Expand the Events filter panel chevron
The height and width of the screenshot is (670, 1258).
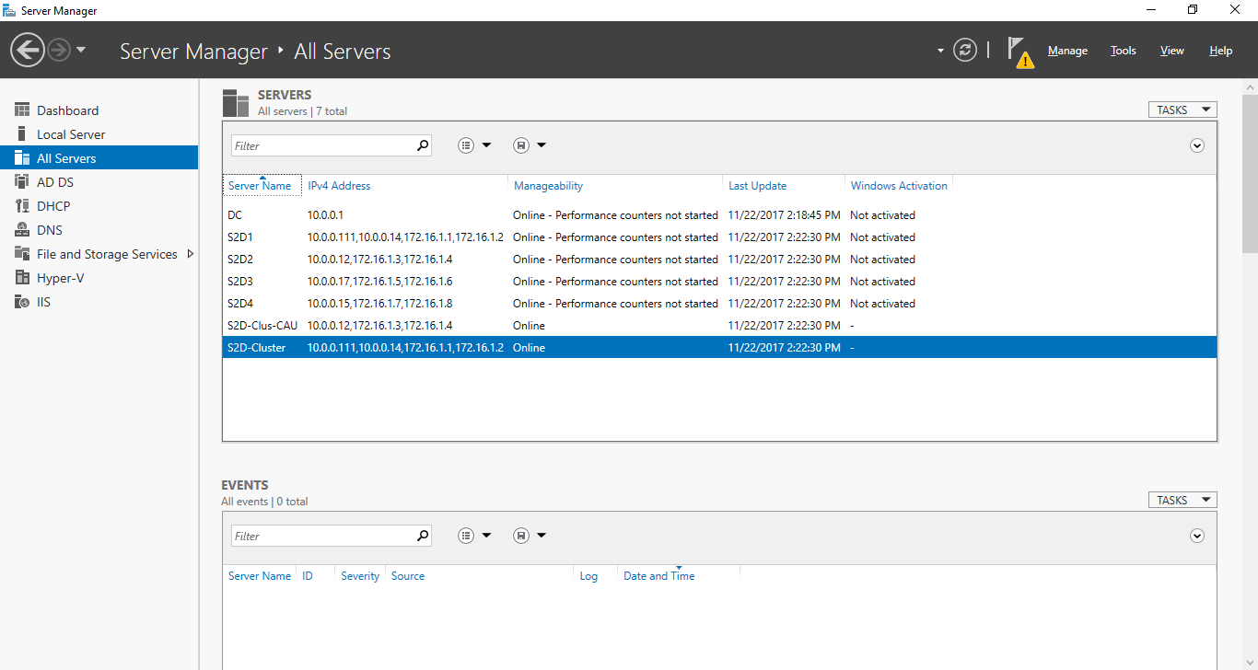tap(1197, 536)
